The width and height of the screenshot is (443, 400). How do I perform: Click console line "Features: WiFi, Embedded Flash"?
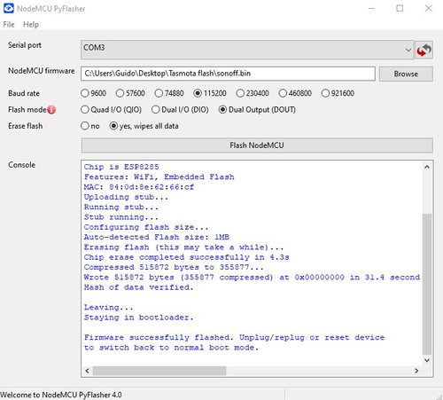point(159,177)
